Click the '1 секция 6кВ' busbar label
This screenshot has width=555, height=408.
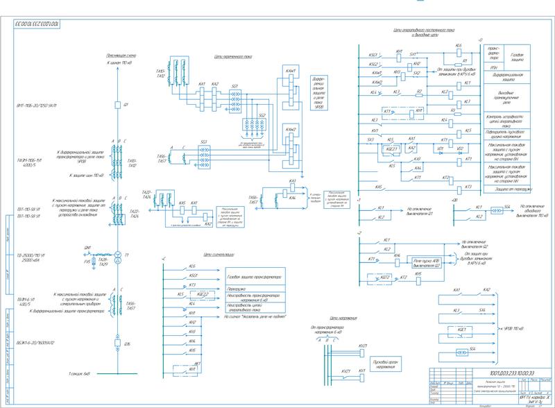[79, 373]
